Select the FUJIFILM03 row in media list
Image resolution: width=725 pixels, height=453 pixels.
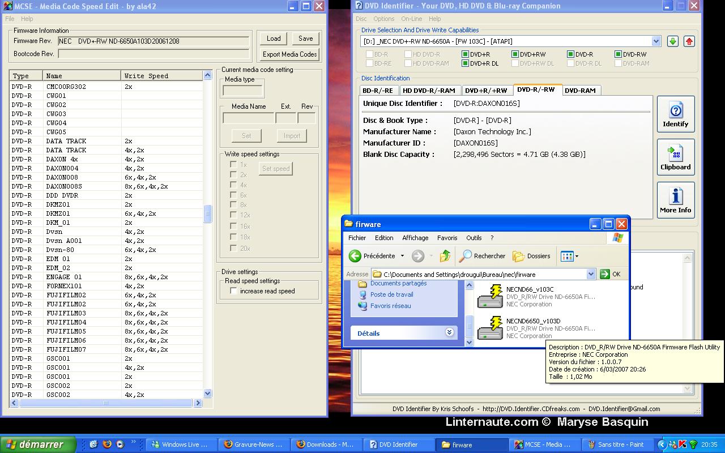coord(106,313)
